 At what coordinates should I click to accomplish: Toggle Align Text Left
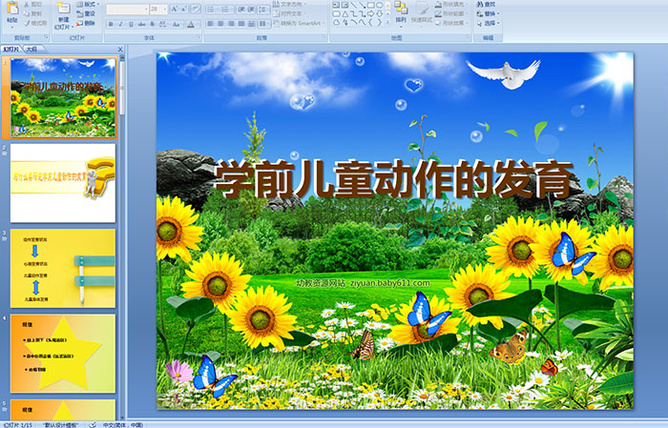pos(211,24)
